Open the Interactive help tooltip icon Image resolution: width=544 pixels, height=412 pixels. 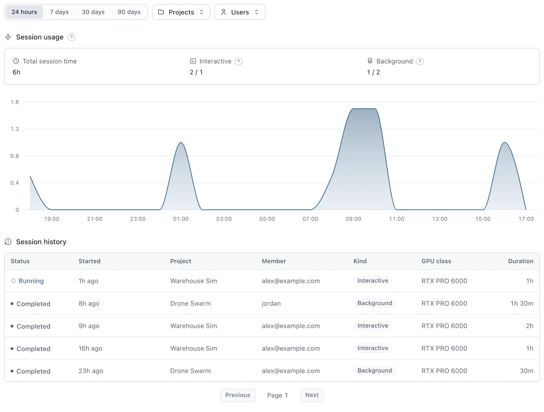pyautogui.click(x=239, y=61)
